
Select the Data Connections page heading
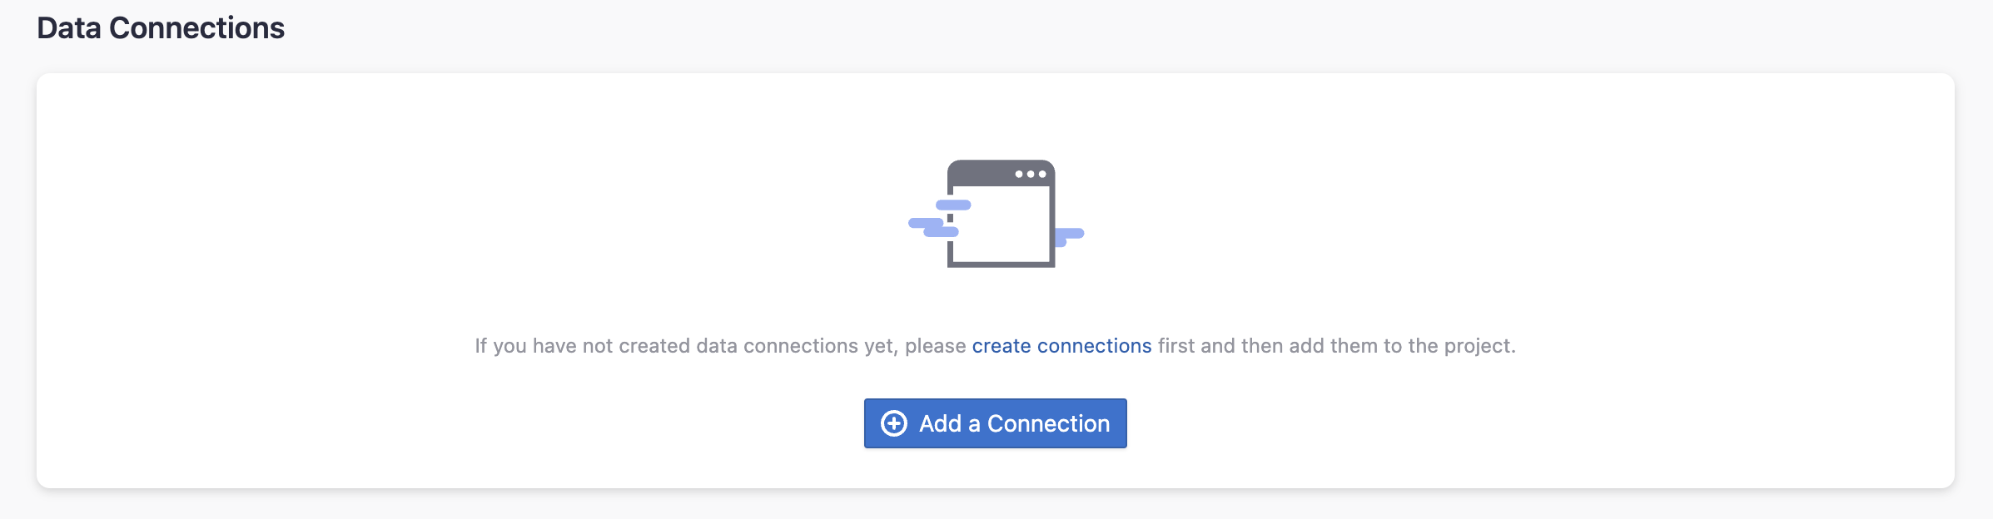(x=163, y=27)
